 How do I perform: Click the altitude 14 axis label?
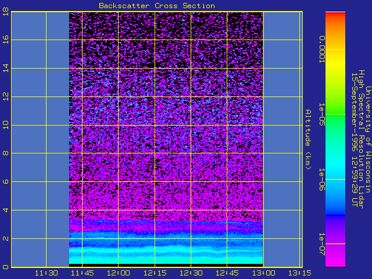click(x=6, y=68)
